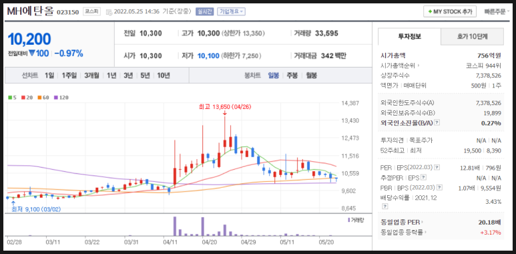Screen dimensions: 516x254
Task: Select the 1일 line chart period
Action: click(49, 76)
